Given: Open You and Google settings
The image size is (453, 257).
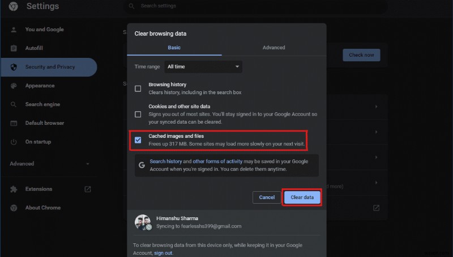Looking at the screenshot, I should 45,30.
